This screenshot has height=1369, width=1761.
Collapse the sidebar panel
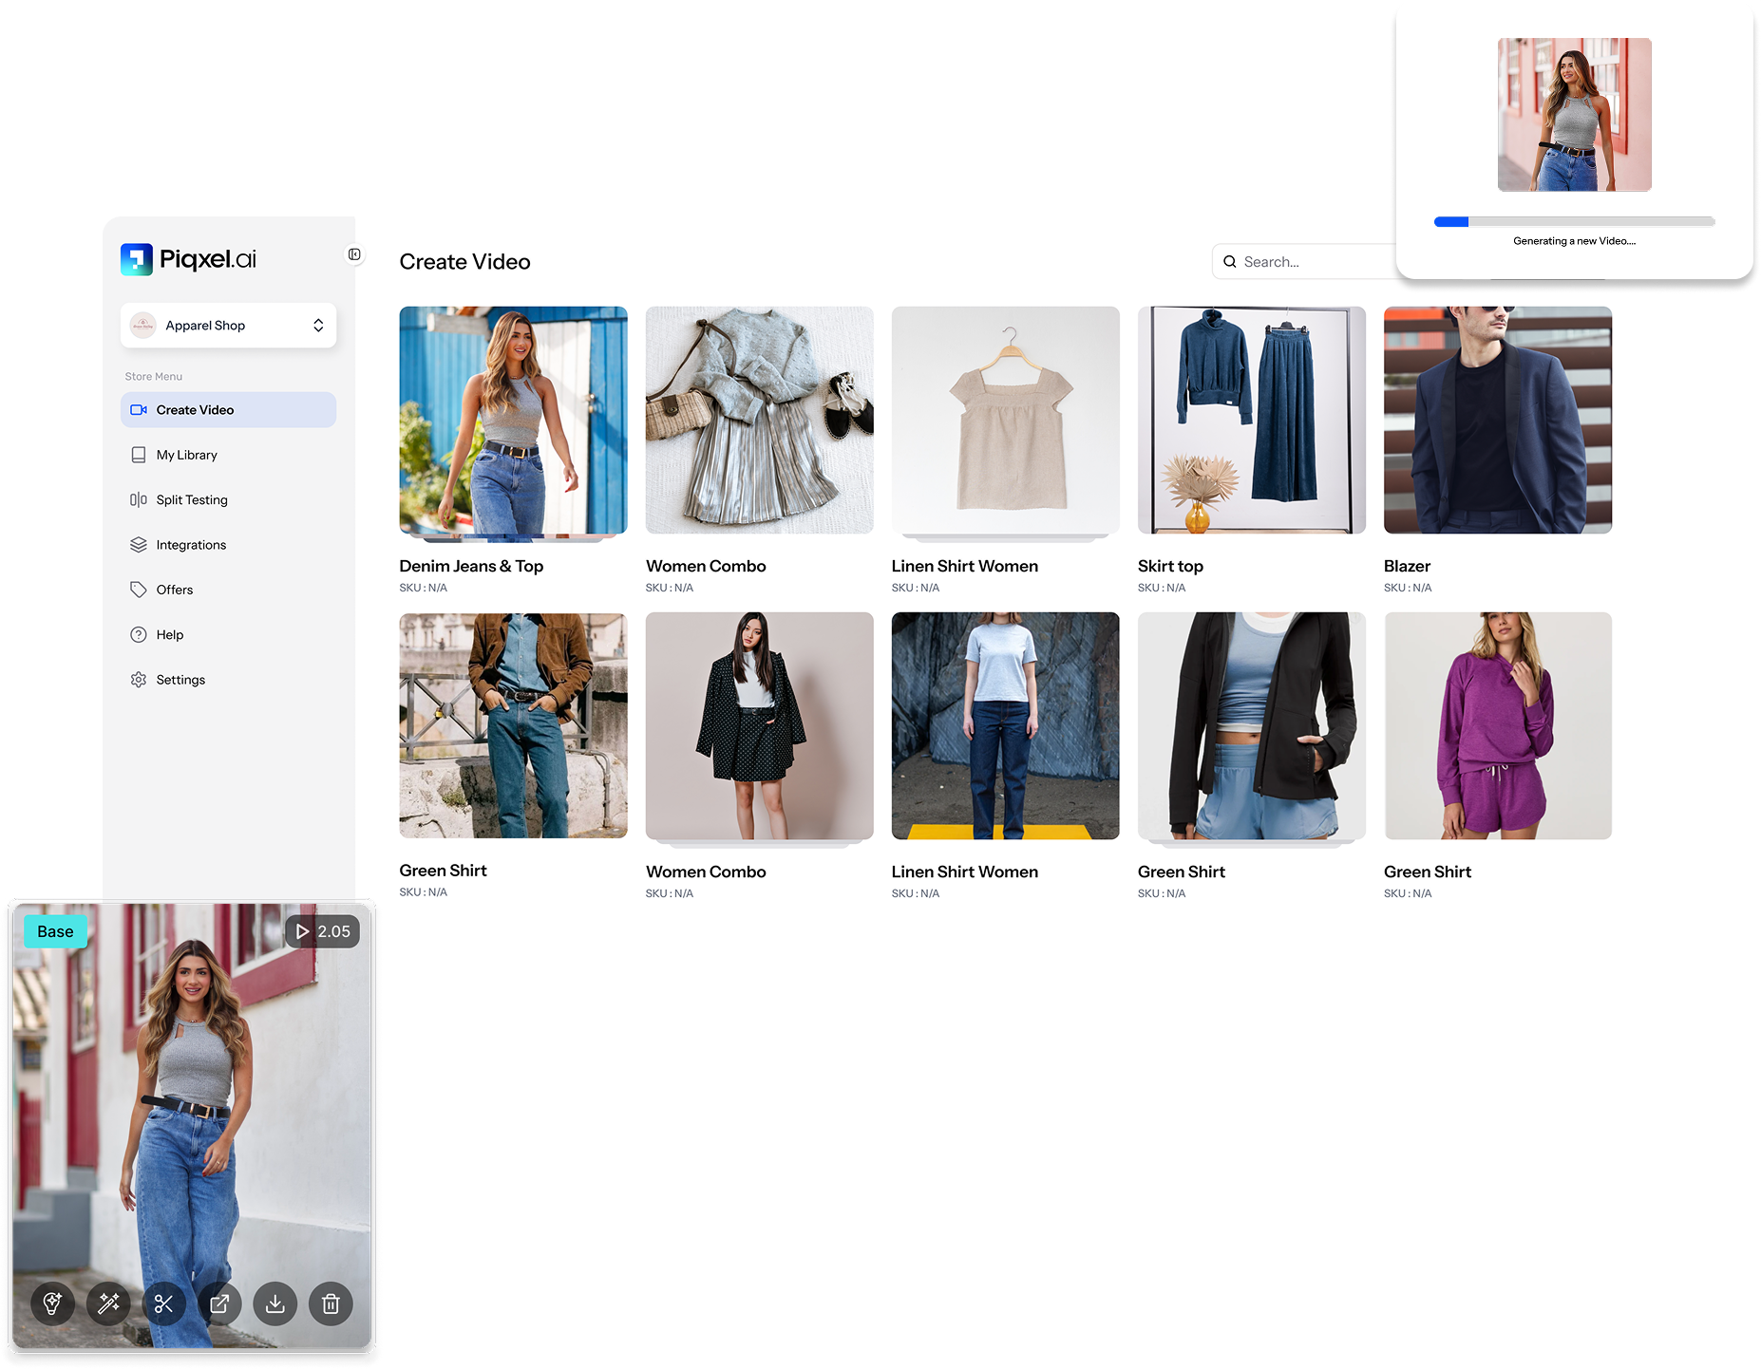coord(354,256)
